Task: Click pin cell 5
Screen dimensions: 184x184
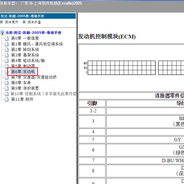Action: (x=92, y=139)
